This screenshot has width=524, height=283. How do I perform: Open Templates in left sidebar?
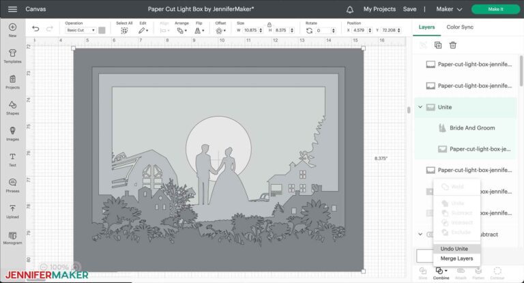(x=12, y=56)
